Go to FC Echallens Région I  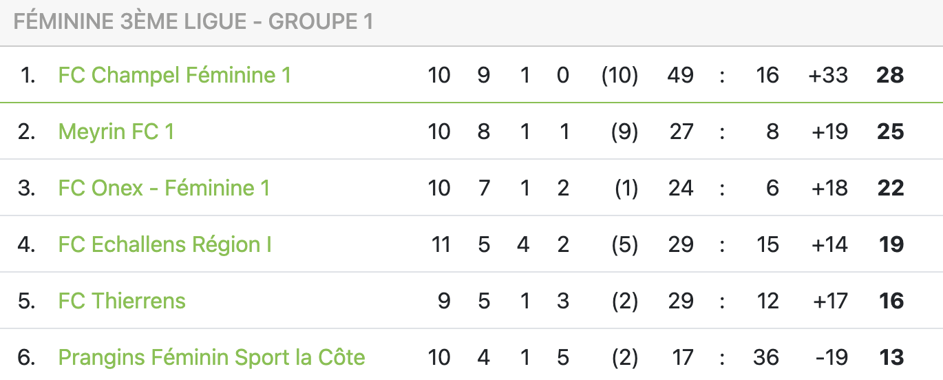click(165, 244)
